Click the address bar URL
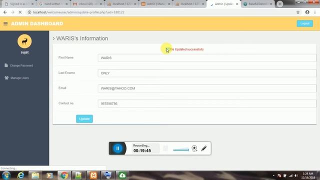Screen dimensions: 320x180 coord(79,12)
